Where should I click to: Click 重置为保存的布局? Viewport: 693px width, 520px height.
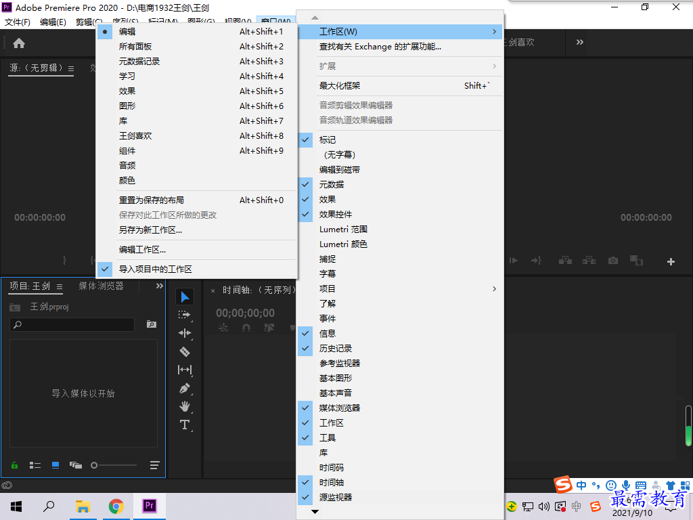(196, 200)
